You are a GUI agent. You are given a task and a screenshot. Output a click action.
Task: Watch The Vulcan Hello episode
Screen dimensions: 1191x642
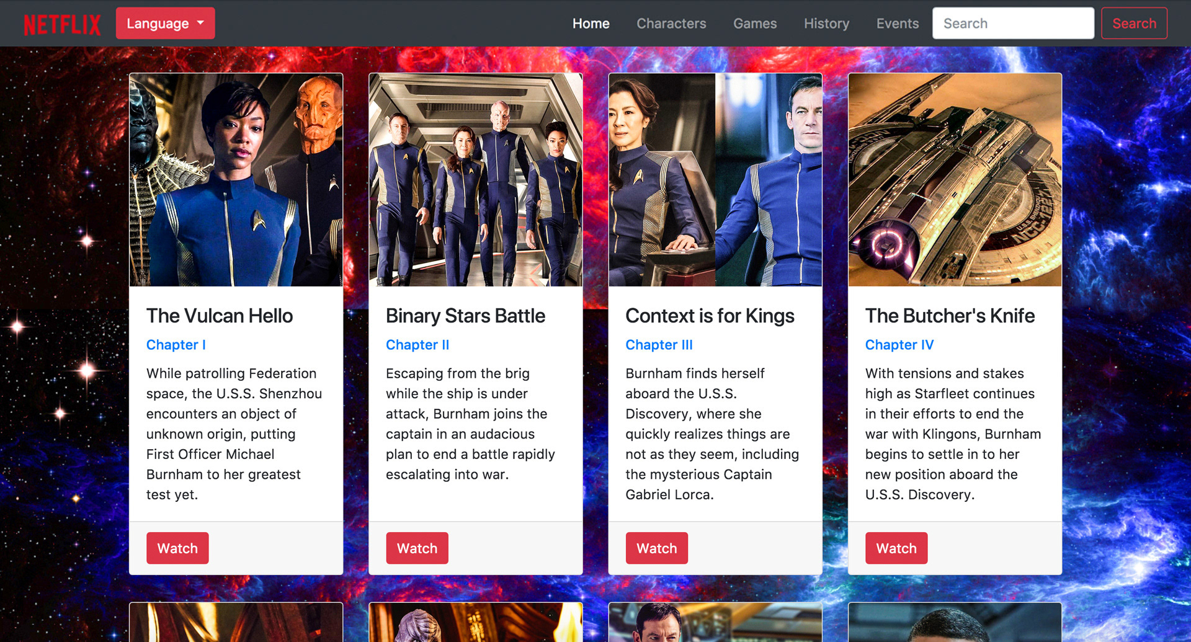[x=177, y=548]
